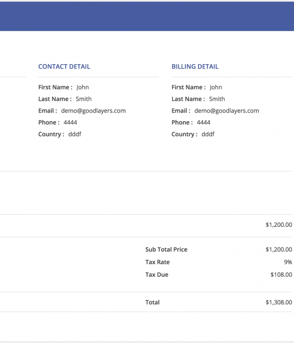294x343 pixels.
Task: Select contact First Name value John
Action: 83,87
